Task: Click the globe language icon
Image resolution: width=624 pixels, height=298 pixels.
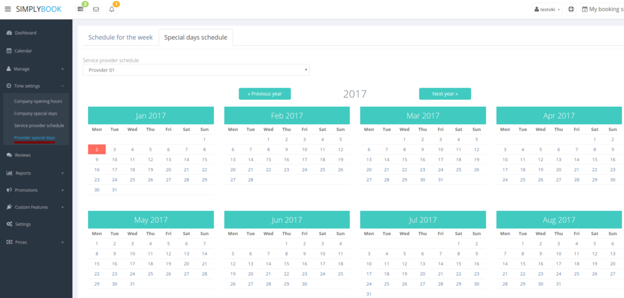Action: click(x=572, y=9)
